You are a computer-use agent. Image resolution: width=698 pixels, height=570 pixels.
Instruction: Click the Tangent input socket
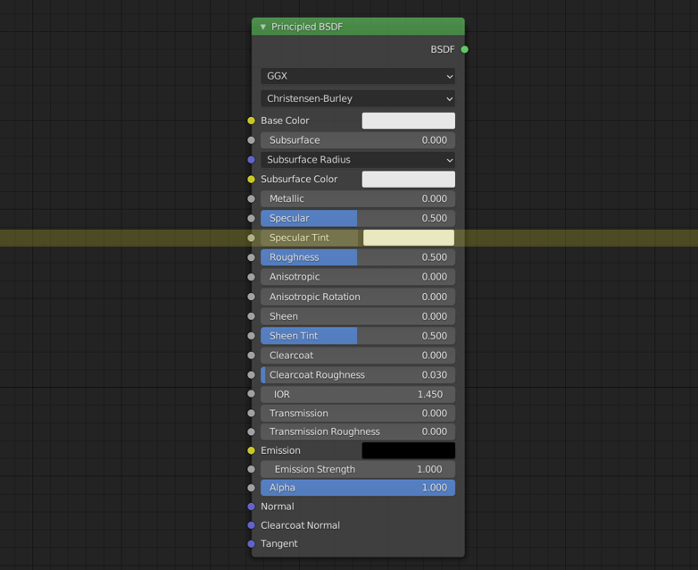coord(251,544)
